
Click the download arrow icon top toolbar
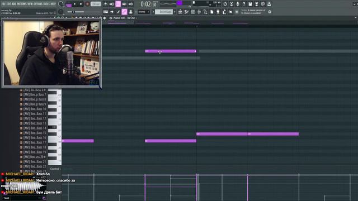coord(269,4)
